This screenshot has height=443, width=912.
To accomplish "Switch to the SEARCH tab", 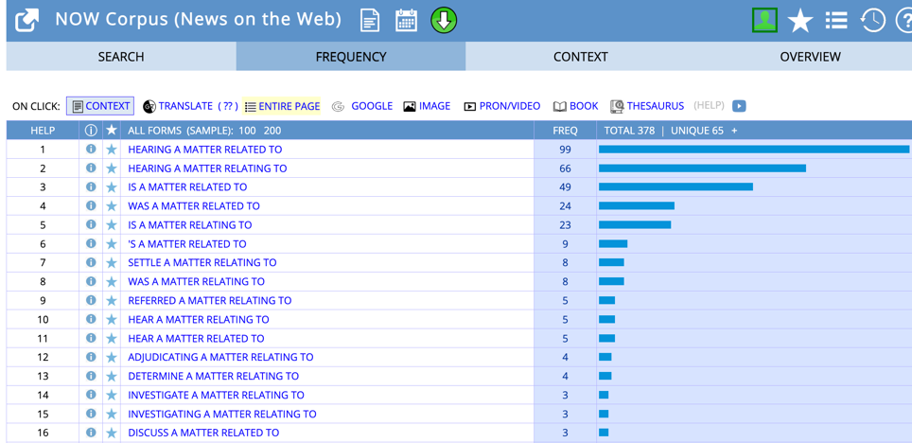I will point(121,57).
